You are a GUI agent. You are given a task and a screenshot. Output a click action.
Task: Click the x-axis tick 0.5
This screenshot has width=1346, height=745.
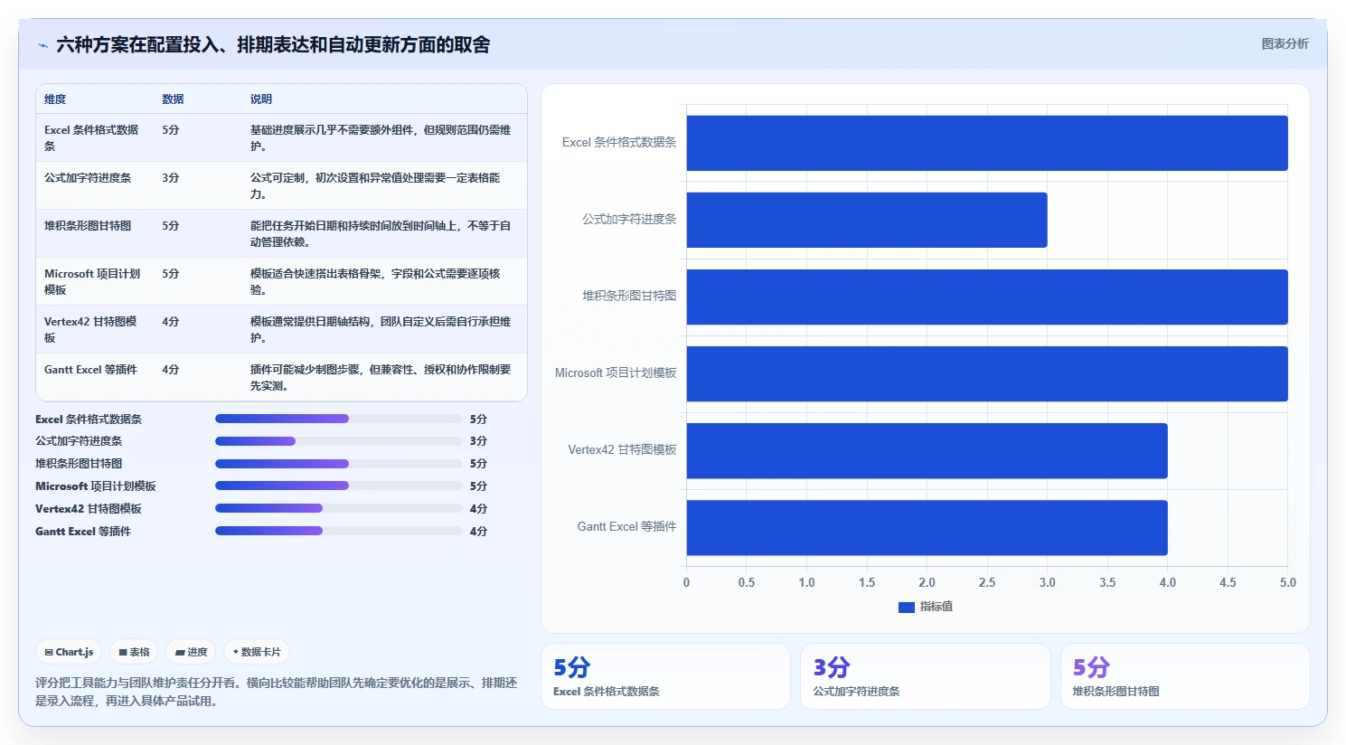pyautogui.click(x=747, y=582)
